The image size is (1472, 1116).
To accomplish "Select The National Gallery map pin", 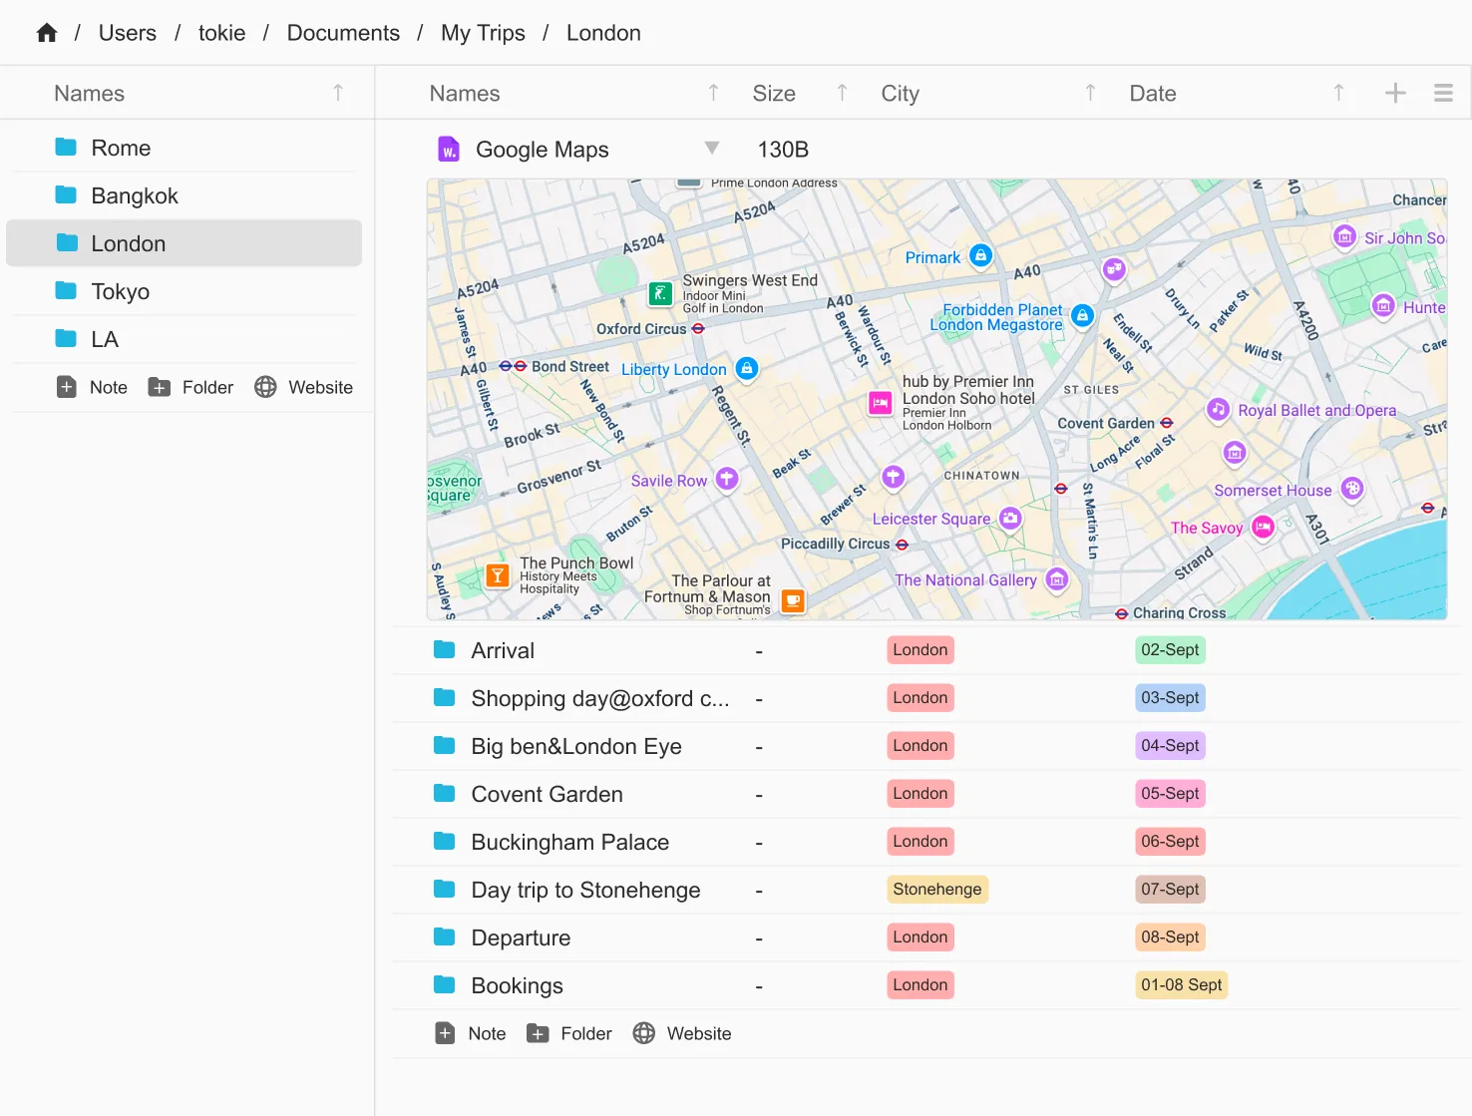I will (1057, 579).
